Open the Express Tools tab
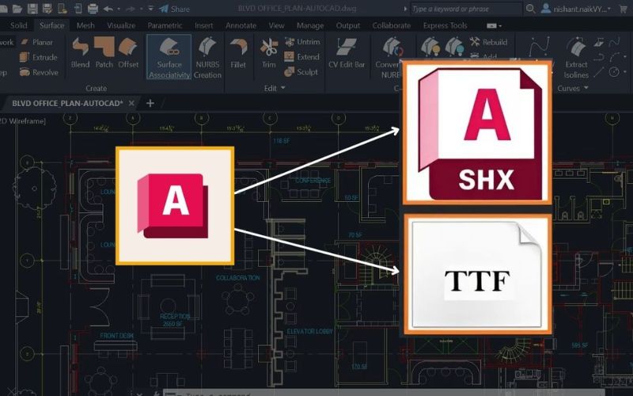633x396 pixels. (445, 25)
